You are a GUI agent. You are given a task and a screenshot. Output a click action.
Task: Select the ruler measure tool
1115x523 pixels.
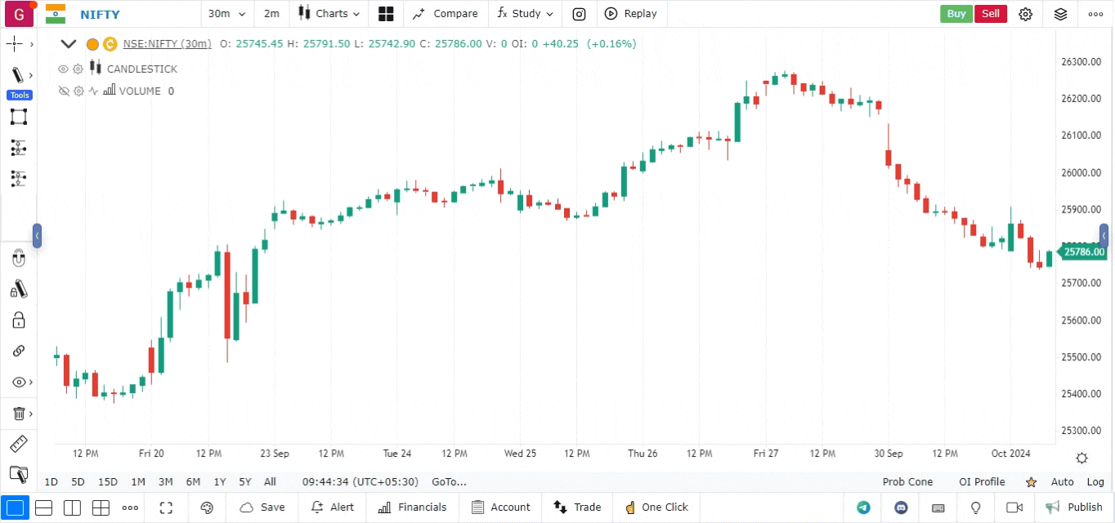point(18,445)
